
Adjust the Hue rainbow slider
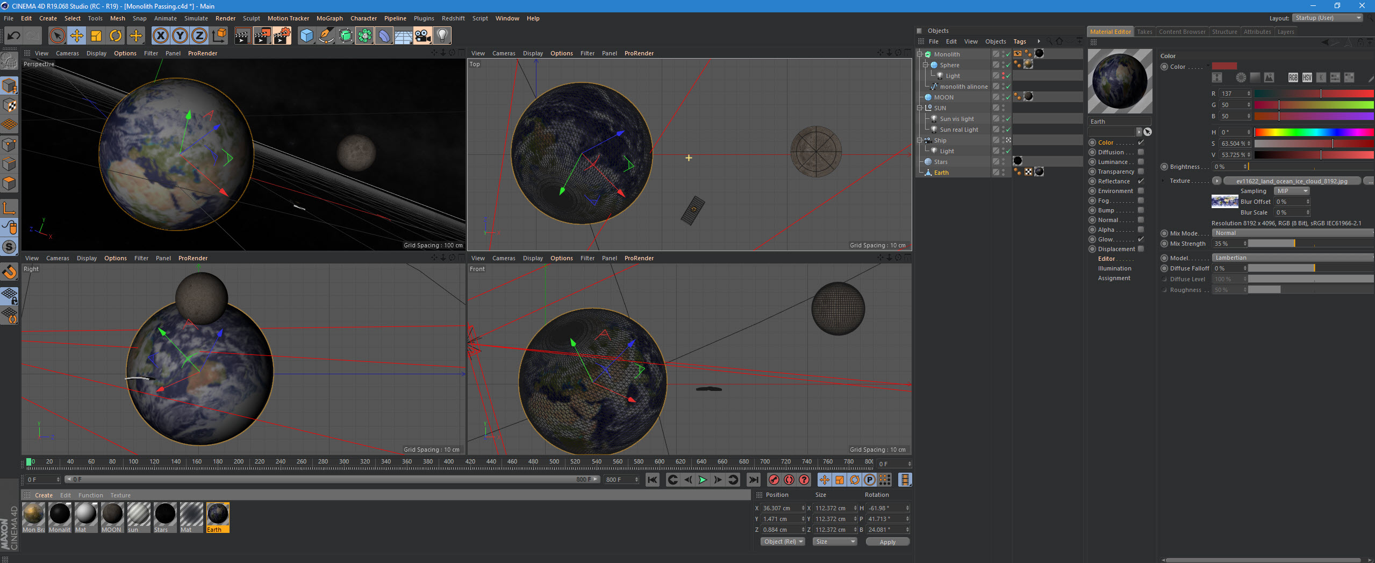pos(1314,132)
